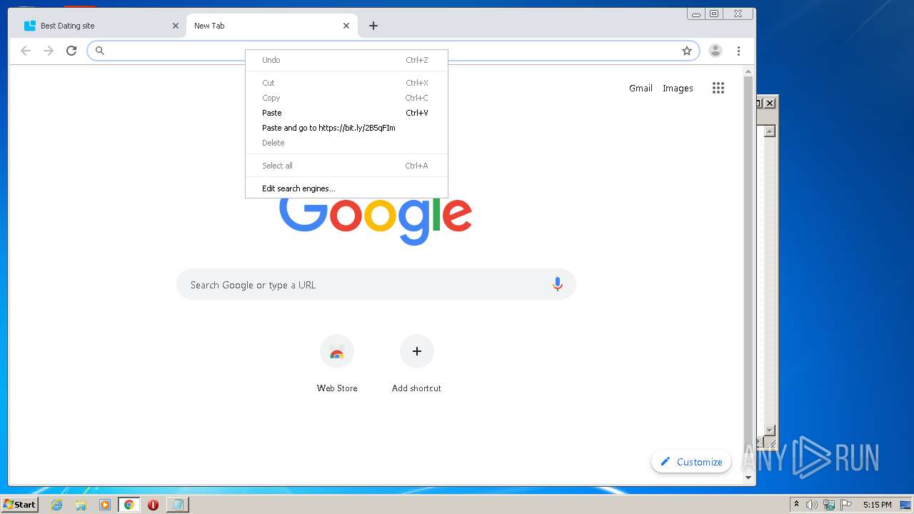Click the browser forward arrow
The image size is (914, 514).
coord(49,51)
